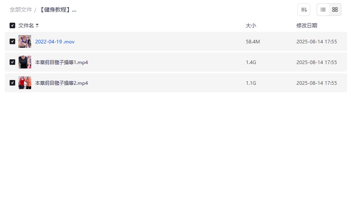The height and width of the screenshot is (197, 351).
Task: Click the 1.4G size cell
Action: pyautogui.click(x=251, y=62)
